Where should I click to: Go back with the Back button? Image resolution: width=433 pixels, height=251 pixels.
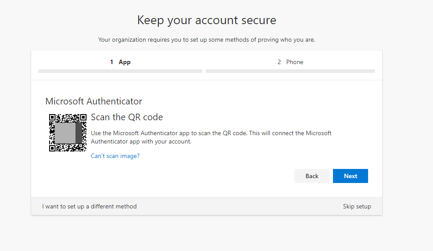point(312,176)
